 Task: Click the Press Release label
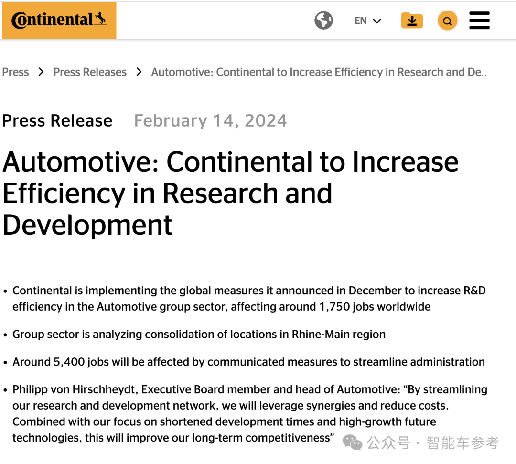coord(57,120)
